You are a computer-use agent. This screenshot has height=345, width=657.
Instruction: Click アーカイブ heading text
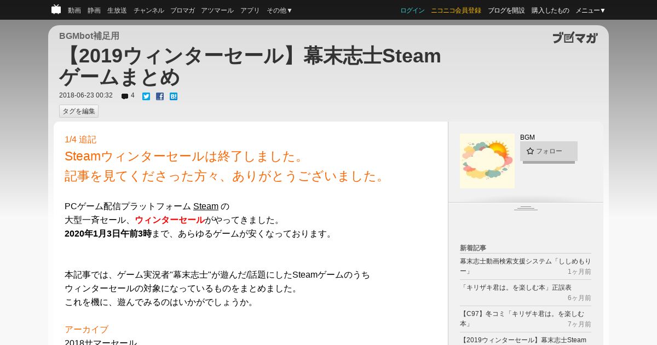point(87,330)
